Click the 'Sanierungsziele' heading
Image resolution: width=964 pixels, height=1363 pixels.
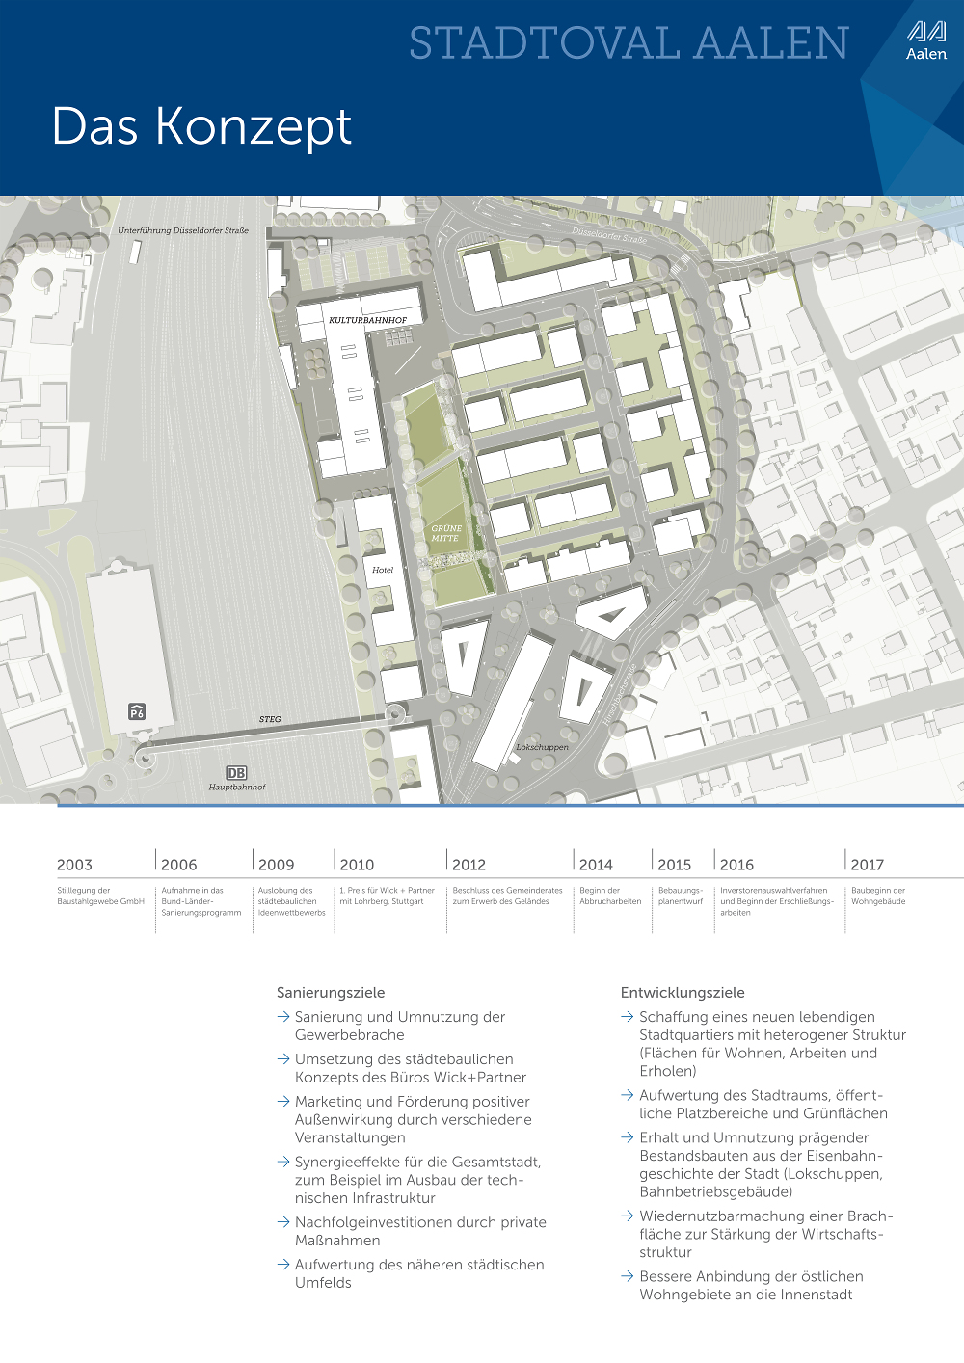[331, 992]
